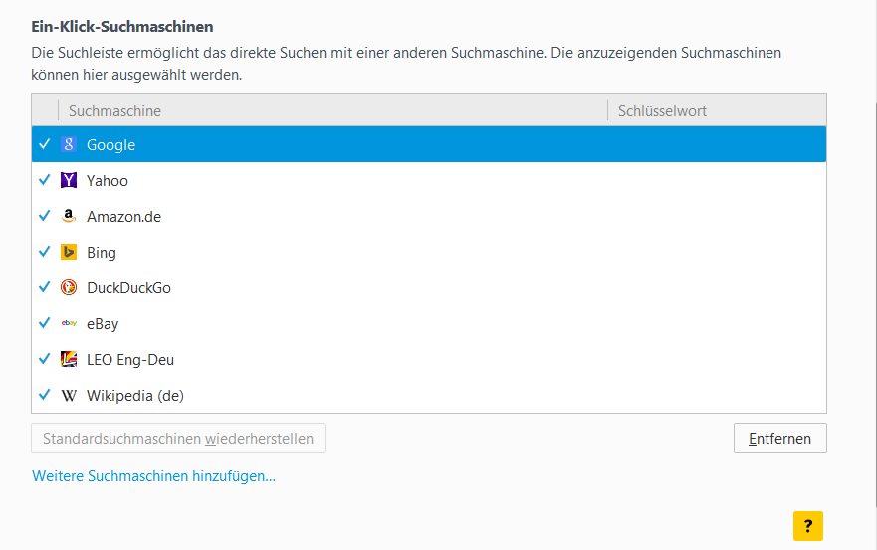Disable the Yahoo checkmark
The width and height of the screenshot is (877, 550).
pos(44,181)
